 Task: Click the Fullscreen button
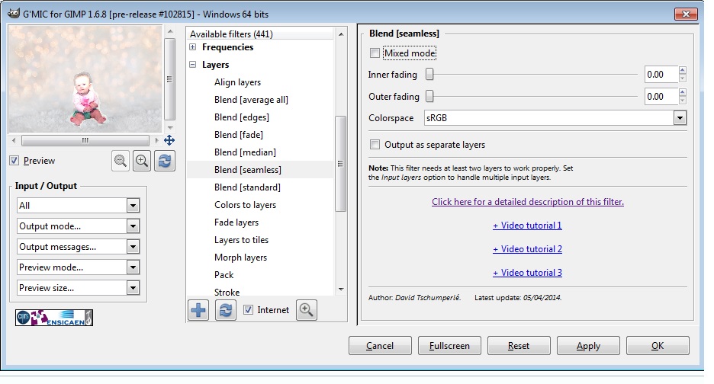click(x=449, y=346)
